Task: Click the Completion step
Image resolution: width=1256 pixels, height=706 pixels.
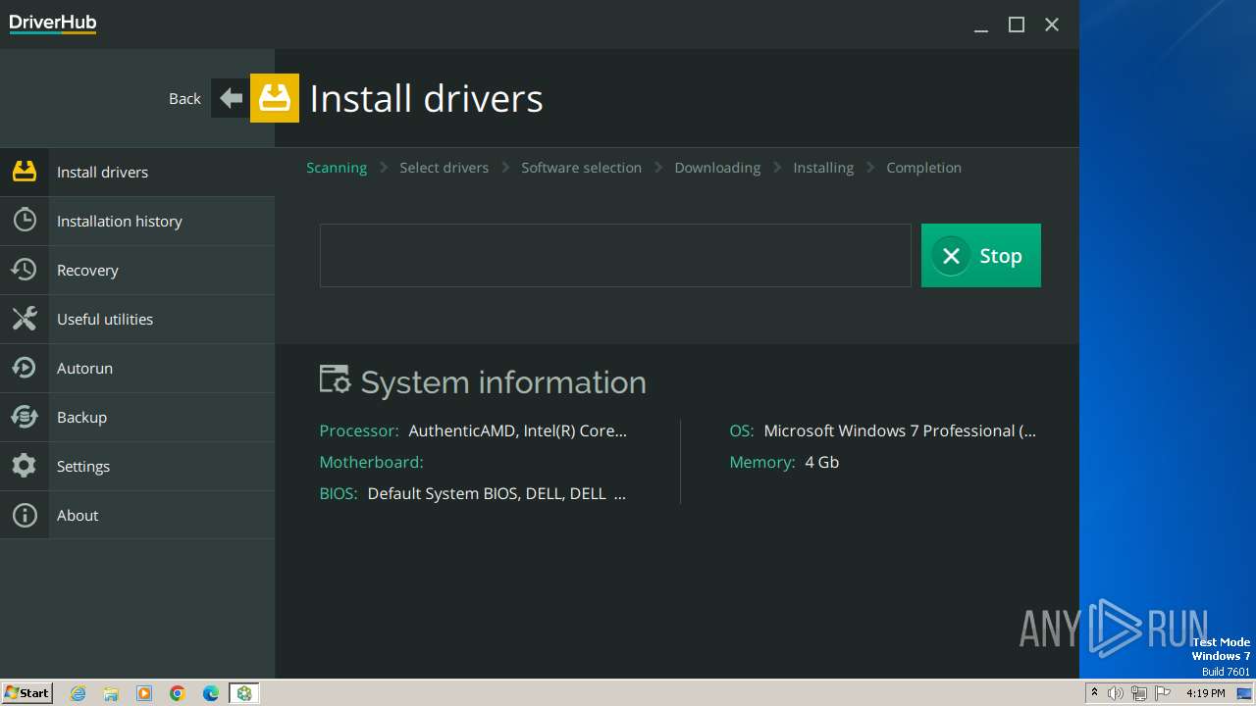Action: pyautogui.click(x=923, y=168)
